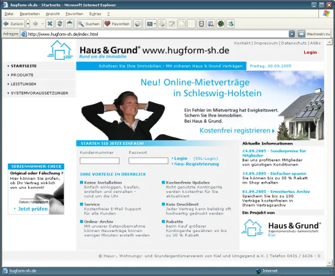The width and height of the screenshot is (335, 276).
Task: Click the Neu-Registrierung link
Action: pos(197,164)
